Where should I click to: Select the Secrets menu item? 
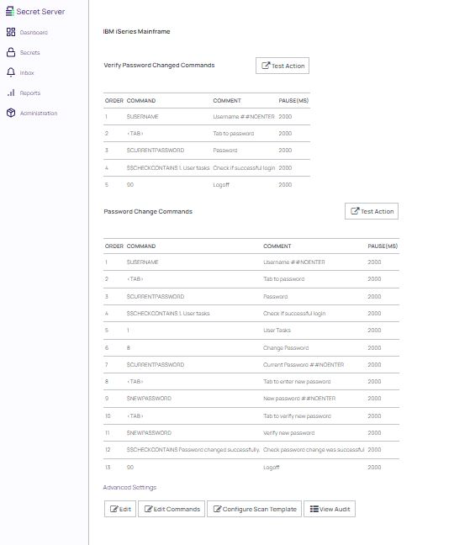tap(30, 52)
